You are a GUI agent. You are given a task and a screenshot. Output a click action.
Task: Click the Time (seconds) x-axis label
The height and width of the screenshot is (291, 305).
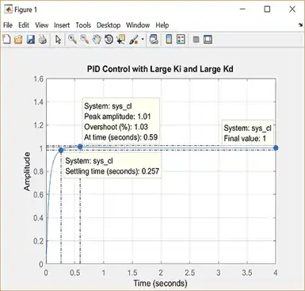click(160, 283)
